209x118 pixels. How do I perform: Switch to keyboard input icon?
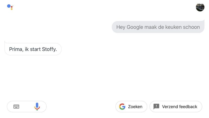pos(16,107)
